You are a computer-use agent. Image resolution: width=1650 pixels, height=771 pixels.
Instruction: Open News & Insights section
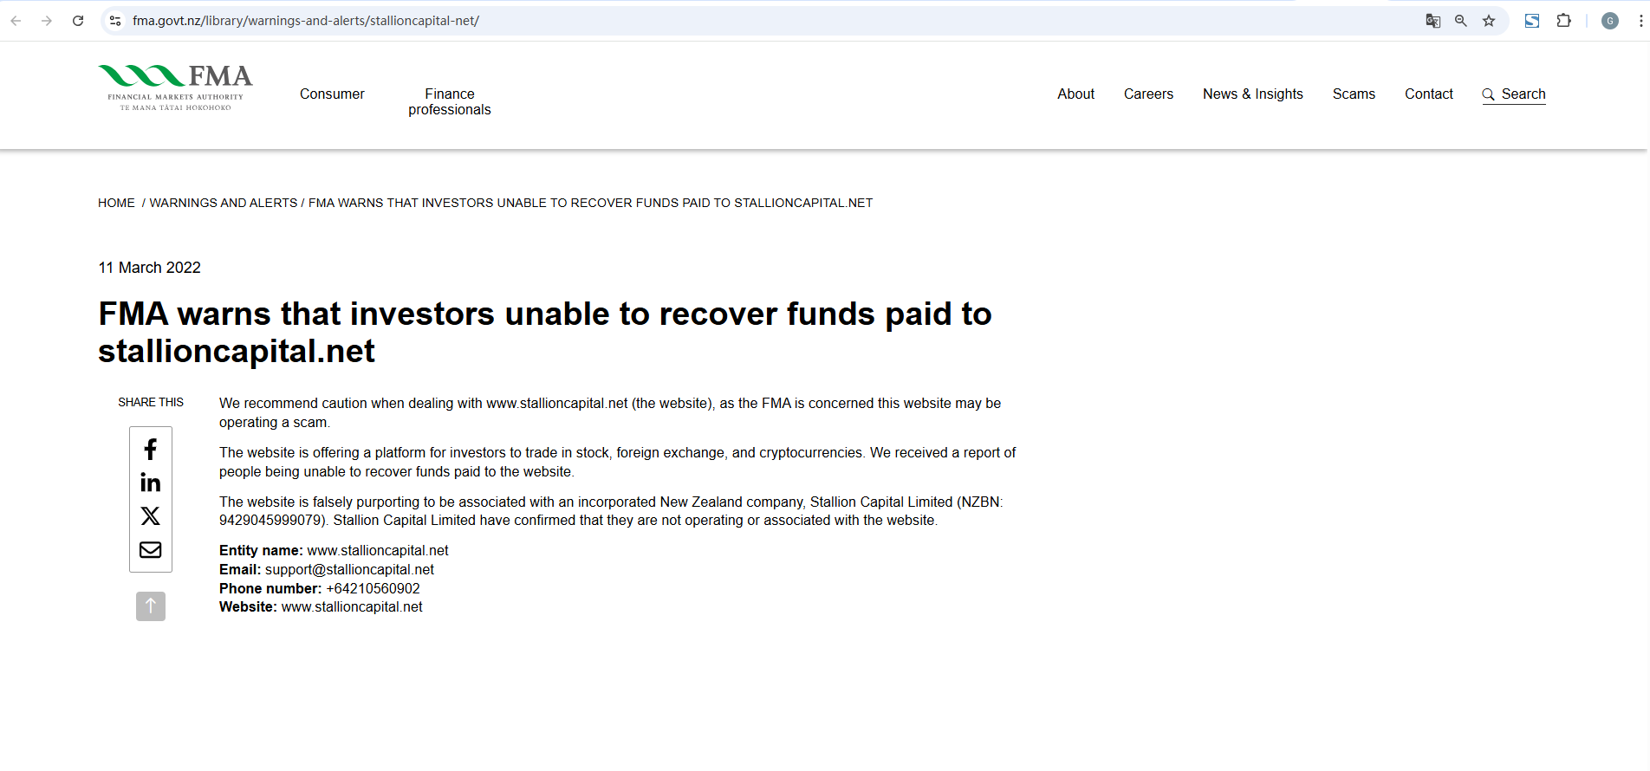tap(1252, 94)
